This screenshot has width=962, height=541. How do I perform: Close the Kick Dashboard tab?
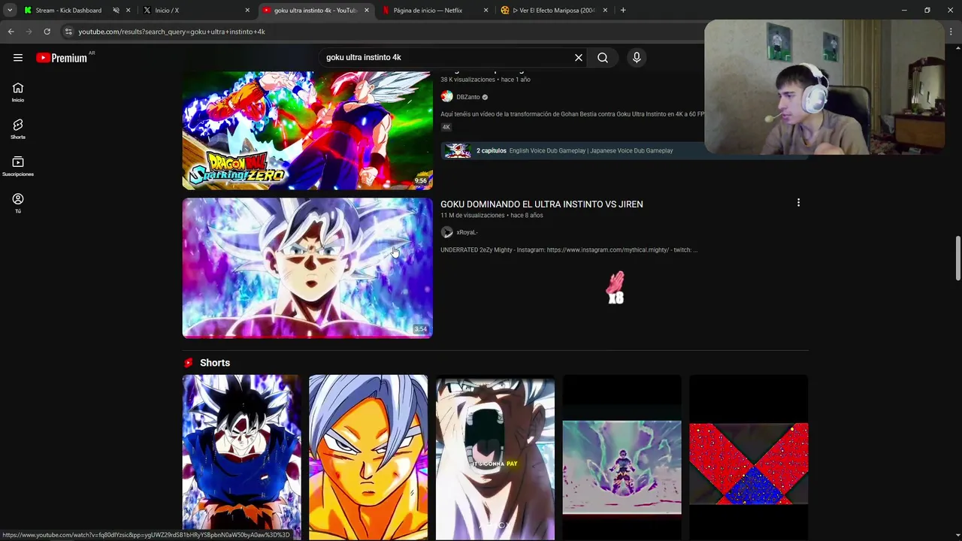(128, 11)
